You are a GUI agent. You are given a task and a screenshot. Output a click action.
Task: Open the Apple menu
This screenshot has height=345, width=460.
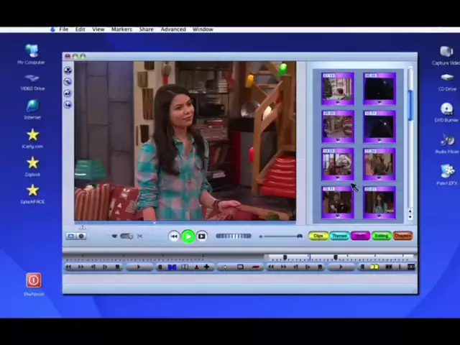tap(52, 29)
